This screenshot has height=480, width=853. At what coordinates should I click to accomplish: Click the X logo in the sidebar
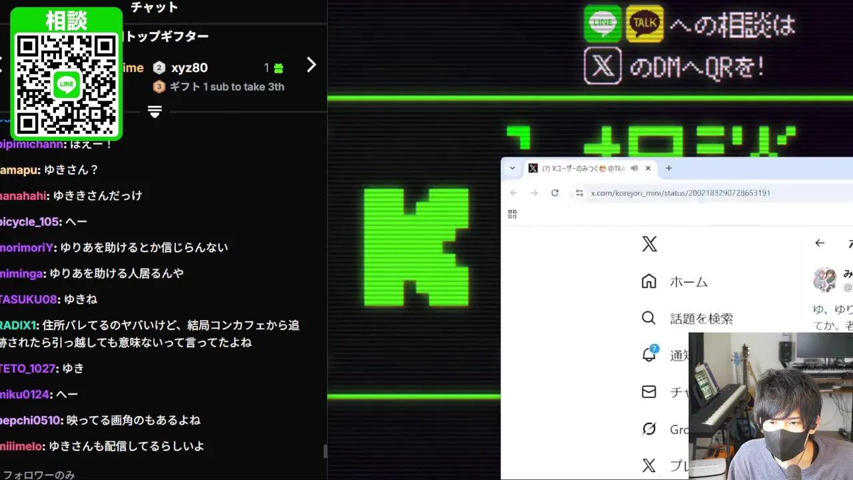coord(649,244)
